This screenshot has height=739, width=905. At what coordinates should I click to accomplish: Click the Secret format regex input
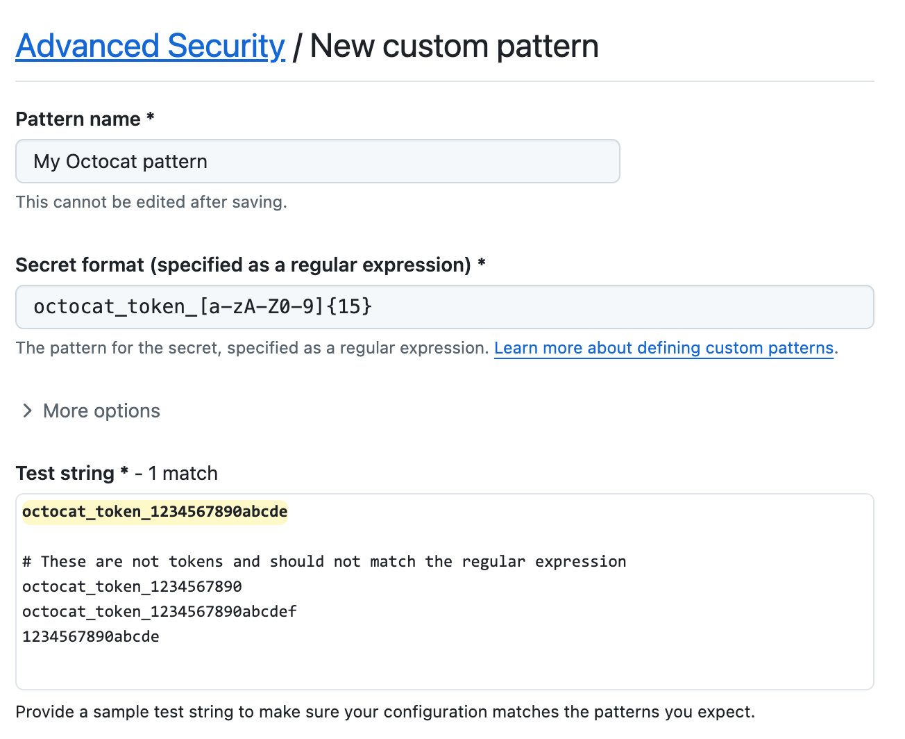pyautogui.click(x=444, y=306)
